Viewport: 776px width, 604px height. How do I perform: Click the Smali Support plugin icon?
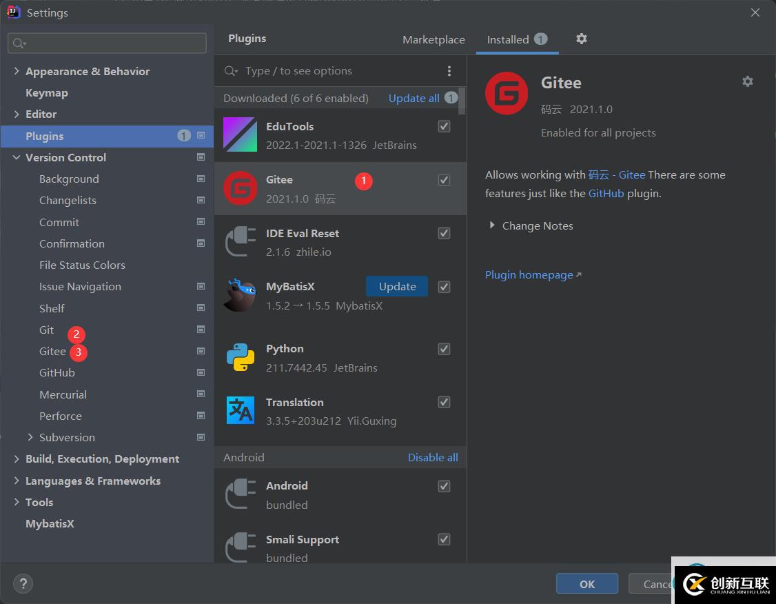pyautogui.click(x=241, y=547)
